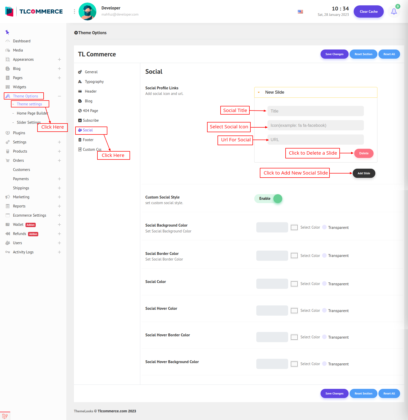Screen dimensions: 408x420
Task: Open Social Border Color swatch picker
Action: pos(294,256)
